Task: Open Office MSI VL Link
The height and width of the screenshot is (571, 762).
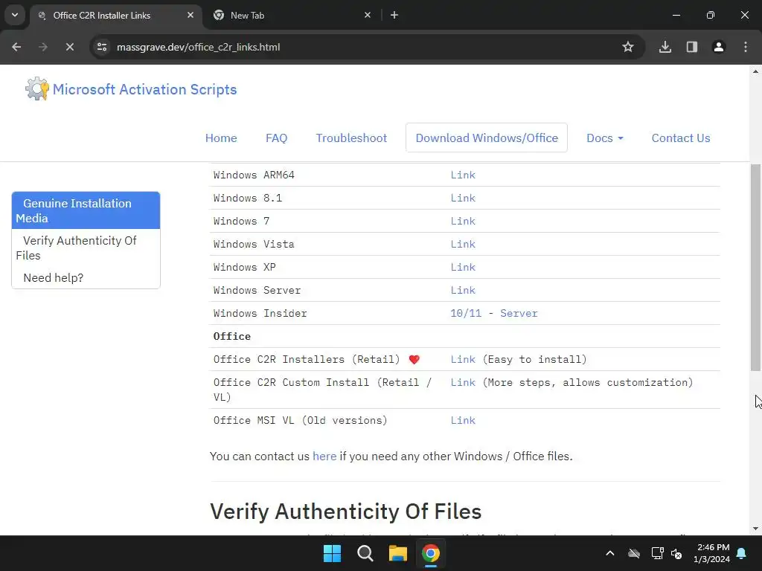Action: (x=463, y=421)
